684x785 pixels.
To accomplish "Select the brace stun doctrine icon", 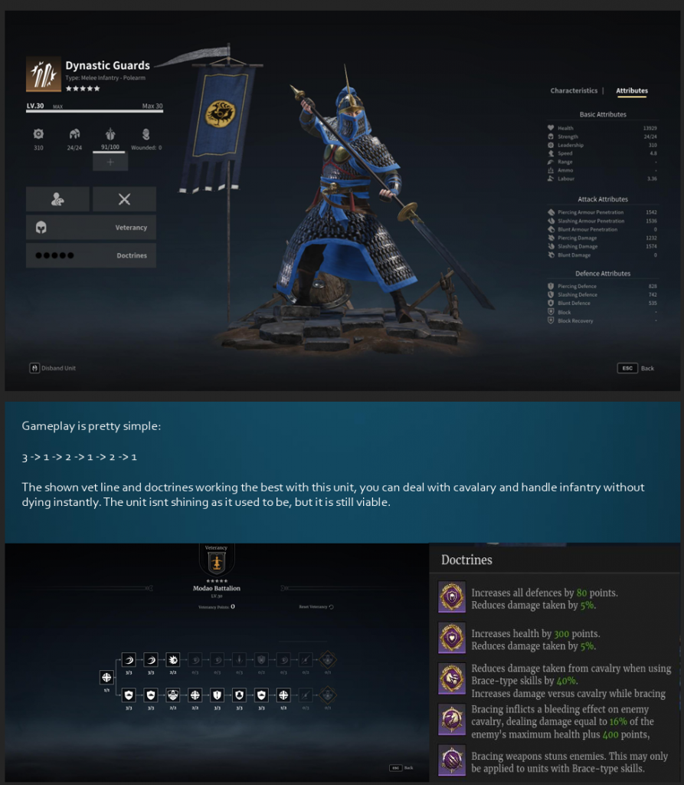I will pyautogui.click(x=452, y=760).
